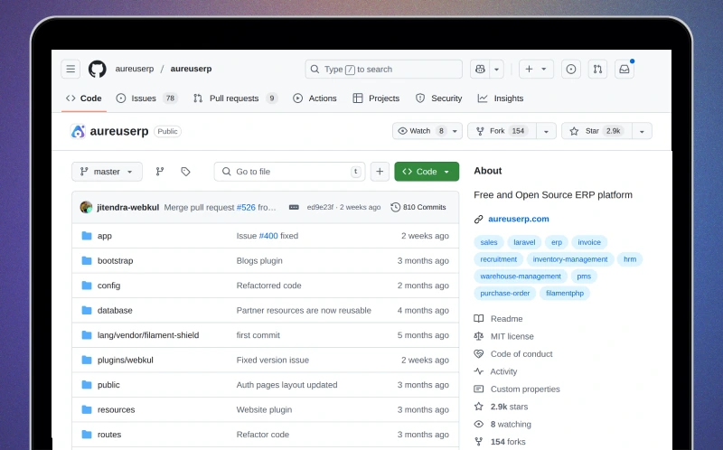Image resolution: width=723 pixels, height=450 pixels.
Task: Switch to the Code tab
Action: (84, 98)
